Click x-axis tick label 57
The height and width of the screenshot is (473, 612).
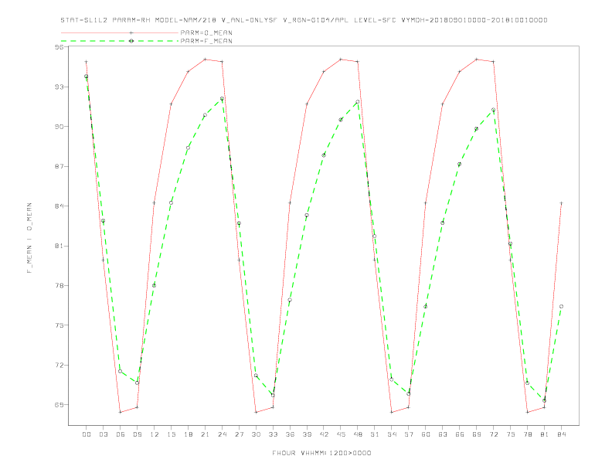pyautogui.click(x=409, y=434)
